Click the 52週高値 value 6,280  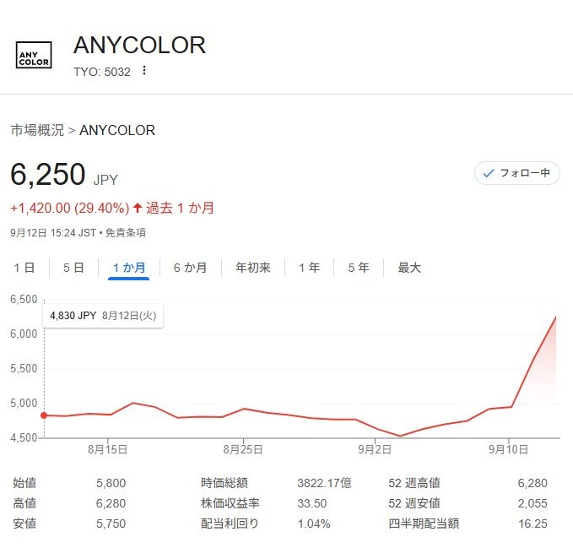coord(531,483)
